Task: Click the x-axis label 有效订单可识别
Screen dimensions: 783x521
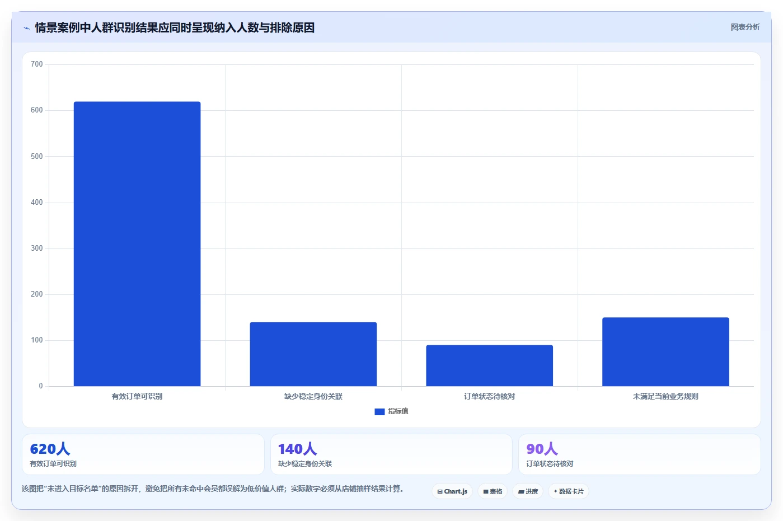Action: [137, 396]
